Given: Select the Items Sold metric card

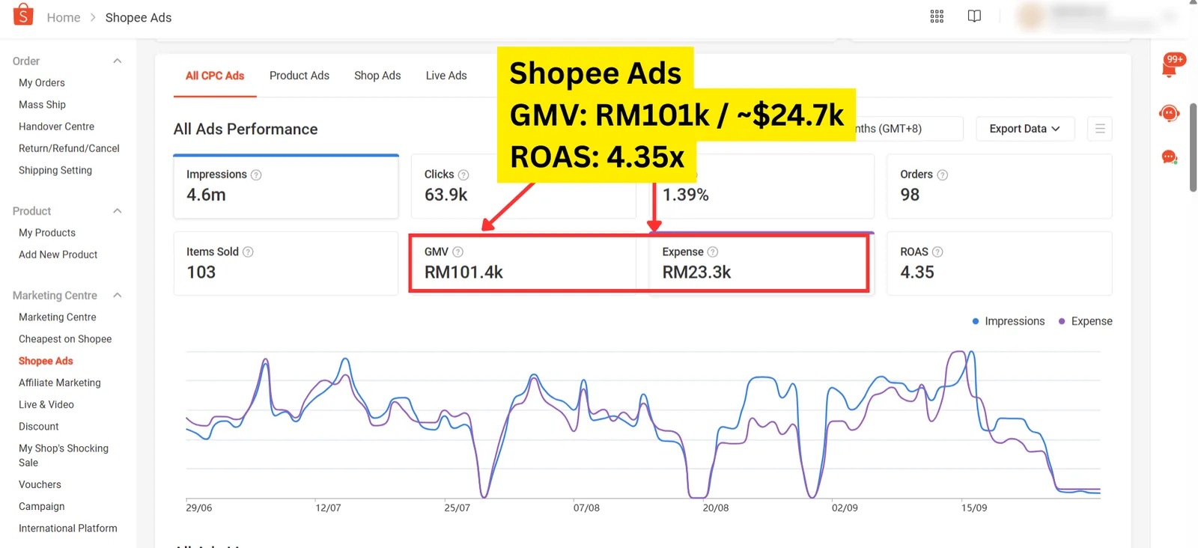Looking at the screenshot, I should click(x=286, y=264).
